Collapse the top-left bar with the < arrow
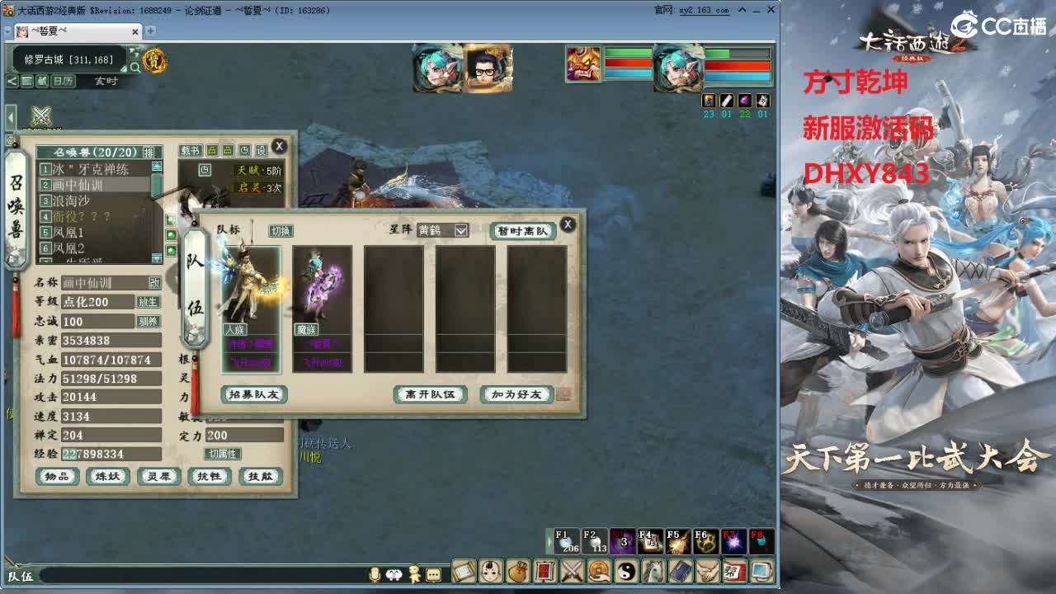 tap(12, 81)
